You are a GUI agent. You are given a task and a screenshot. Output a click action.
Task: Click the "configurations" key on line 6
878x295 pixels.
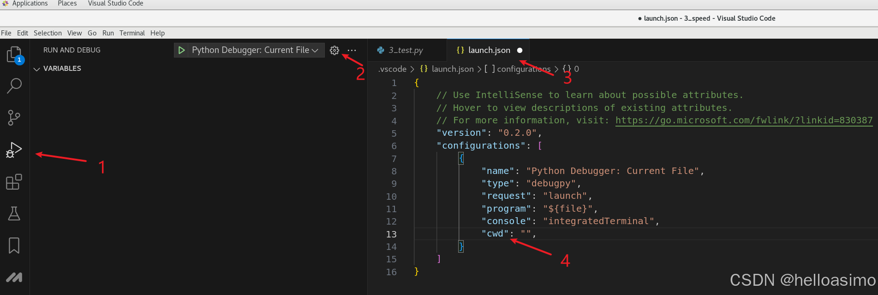[481, 145]
